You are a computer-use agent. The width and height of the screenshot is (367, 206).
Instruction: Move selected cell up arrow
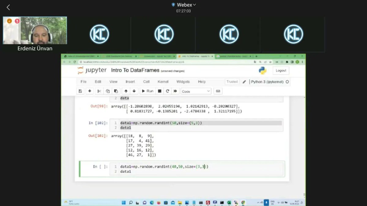(x=126, y=91)
